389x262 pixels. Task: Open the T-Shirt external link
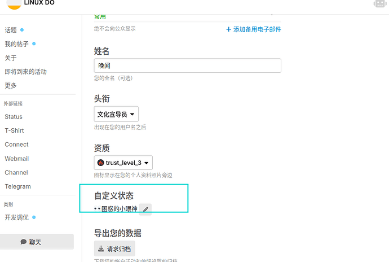[x=14, y=130]
